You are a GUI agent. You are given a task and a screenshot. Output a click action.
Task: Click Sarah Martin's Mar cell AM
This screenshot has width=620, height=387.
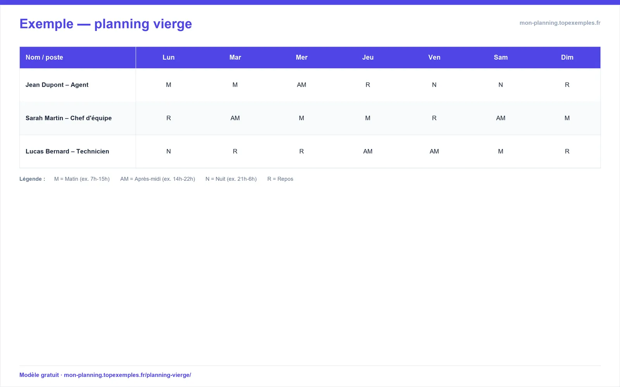point(235,118)
